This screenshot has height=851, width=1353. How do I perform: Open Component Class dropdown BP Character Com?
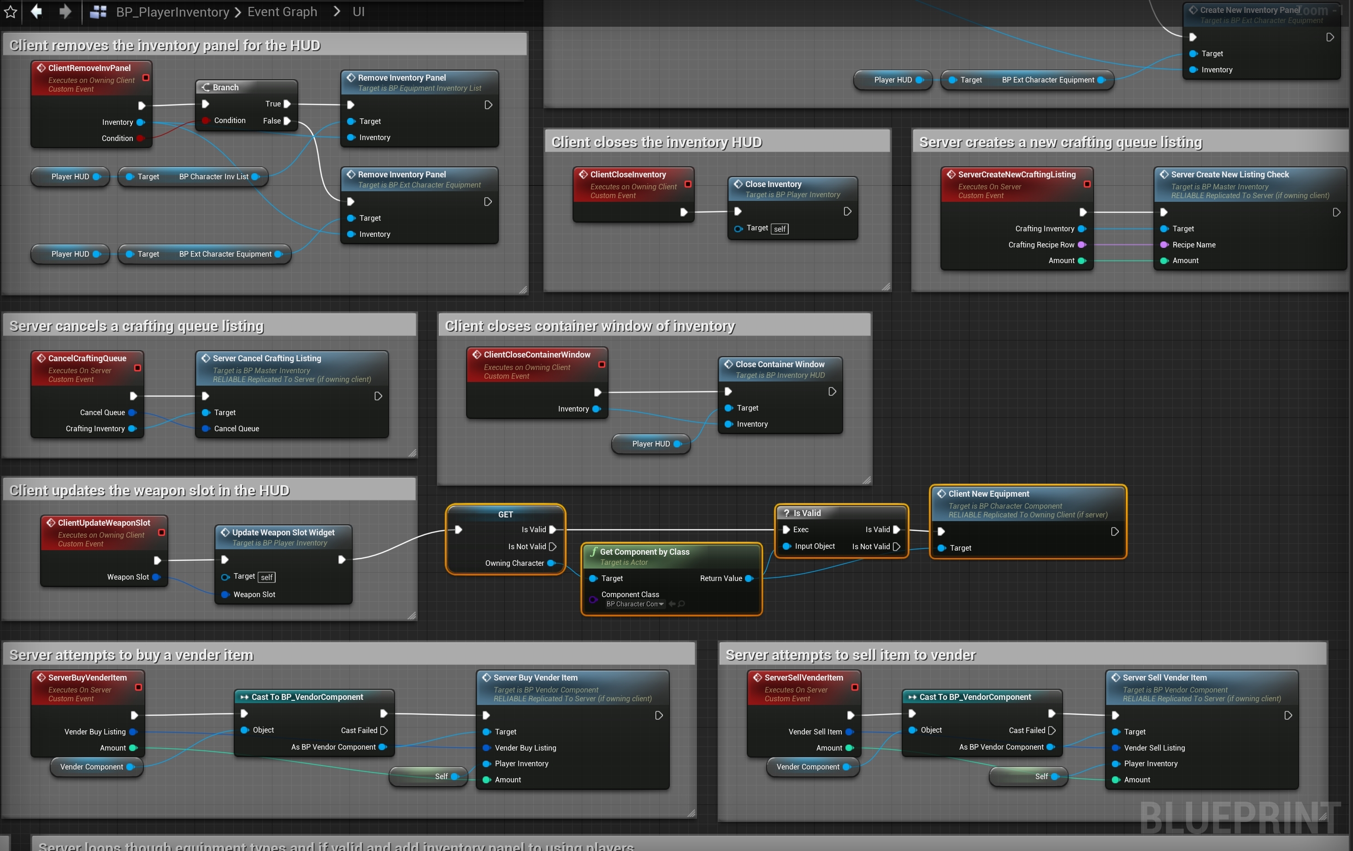[634, 604]
